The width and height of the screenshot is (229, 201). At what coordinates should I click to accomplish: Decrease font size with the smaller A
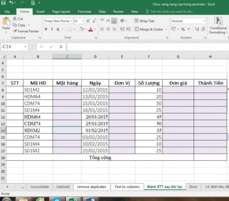click(x=94, y=21)
